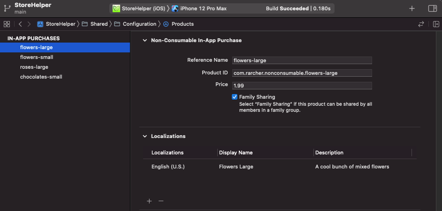
Task: Click the plus icon in the toolbar
Action: pos(412,8)
